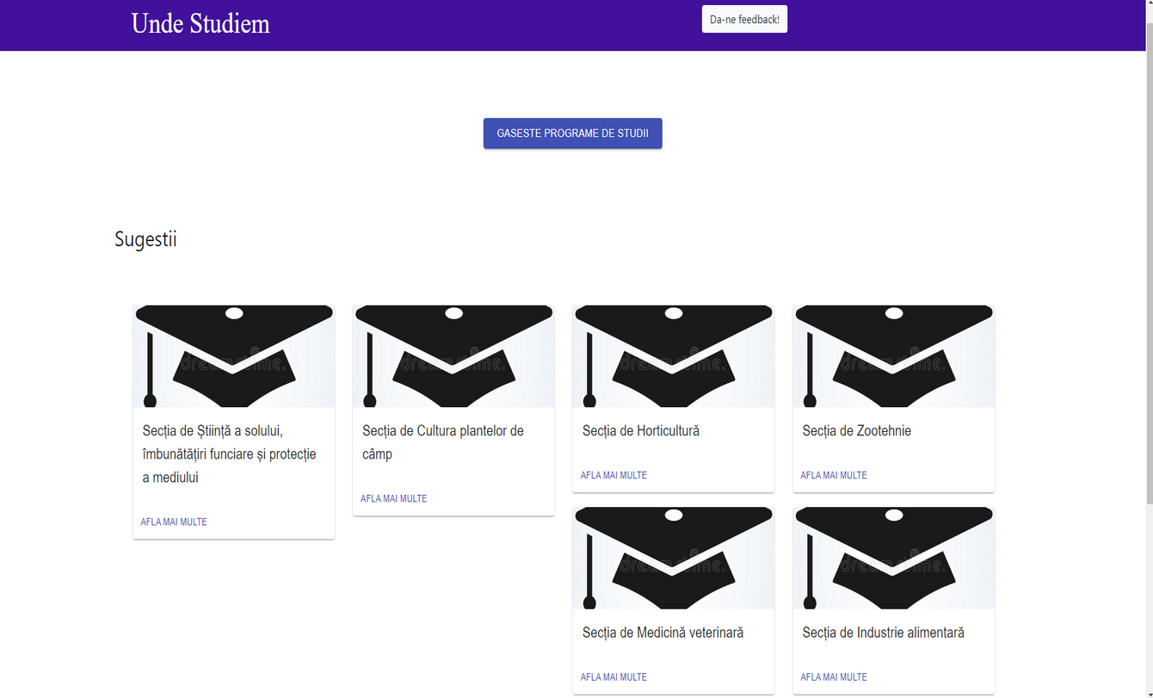Open the Zootehnie card's graduation cap image

[x=893, y=355]
